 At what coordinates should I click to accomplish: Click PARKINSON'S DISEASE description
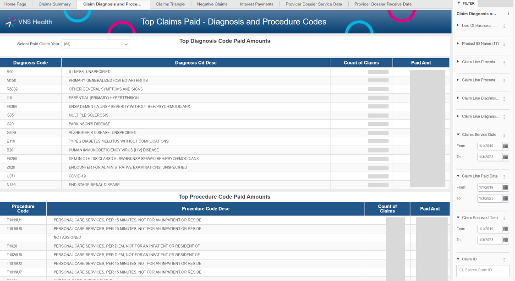coord(89,124)
